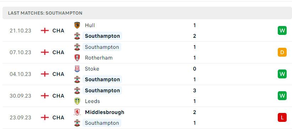The width and height of the screenshot is (292, 129).
Task: Open the Middlesbrough team link
Action: click(105, 112)
